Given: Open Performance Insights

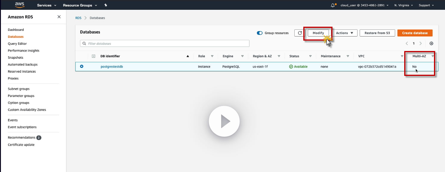Looking at the screenshot, I should (x=24, y=51).
